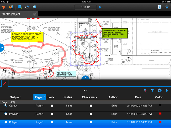The height and width of the screenshot is (128, 171).
Task: Toggle Checkmark box for Callout row
Action: pos(91,106)
